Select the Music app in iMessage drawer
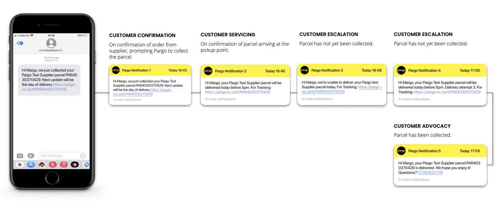 coord(64,164)
